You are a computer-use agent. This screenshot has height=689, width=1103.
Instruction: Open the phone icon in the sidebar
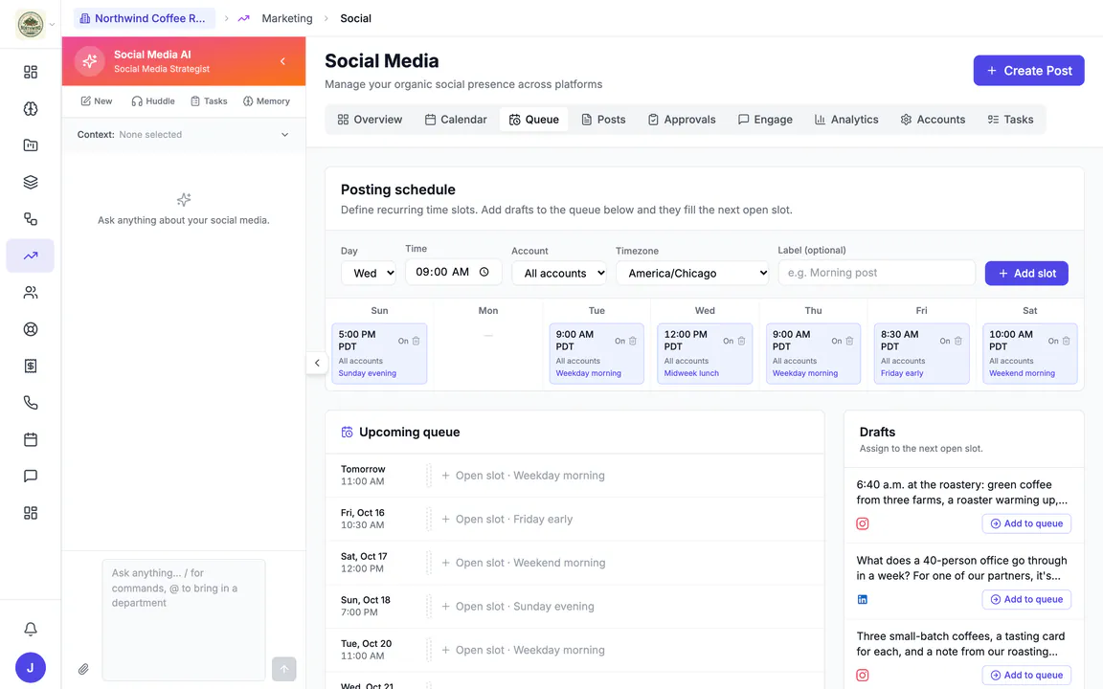tap(31, 403)
